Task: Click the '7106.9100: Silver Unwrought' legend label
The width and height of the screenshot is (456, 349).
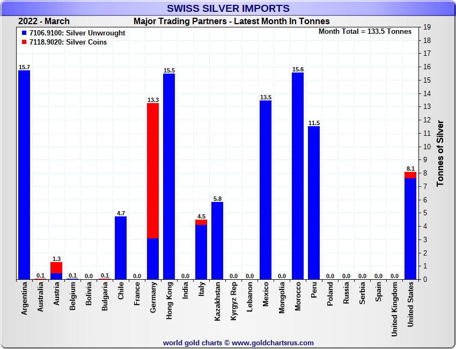Action: [77, 33]
